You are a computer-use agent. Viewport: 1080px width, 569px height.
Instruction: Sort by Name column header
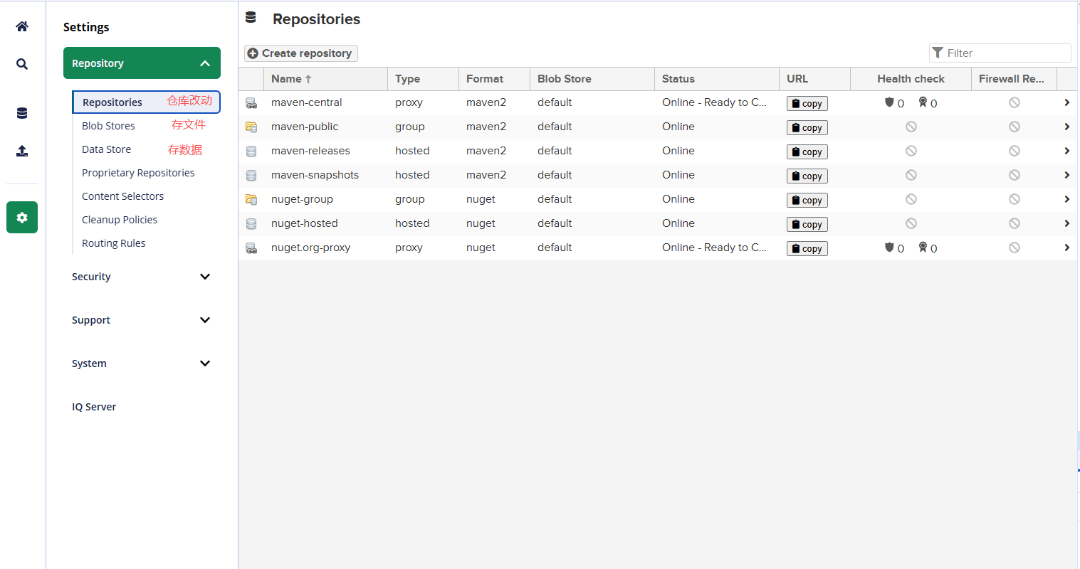pyautogui.click(x=325, y=79)
